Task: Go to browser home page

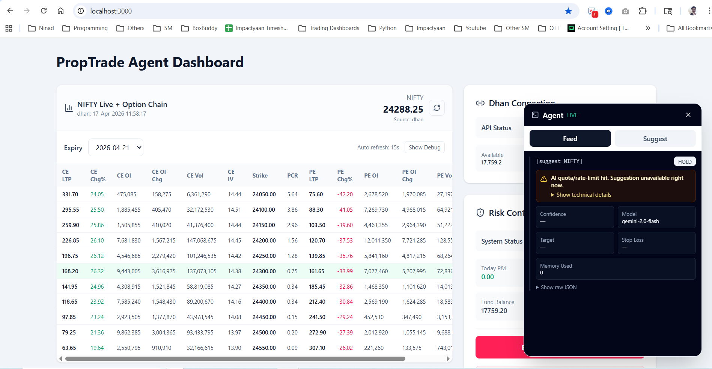Action: coord(60,11)
